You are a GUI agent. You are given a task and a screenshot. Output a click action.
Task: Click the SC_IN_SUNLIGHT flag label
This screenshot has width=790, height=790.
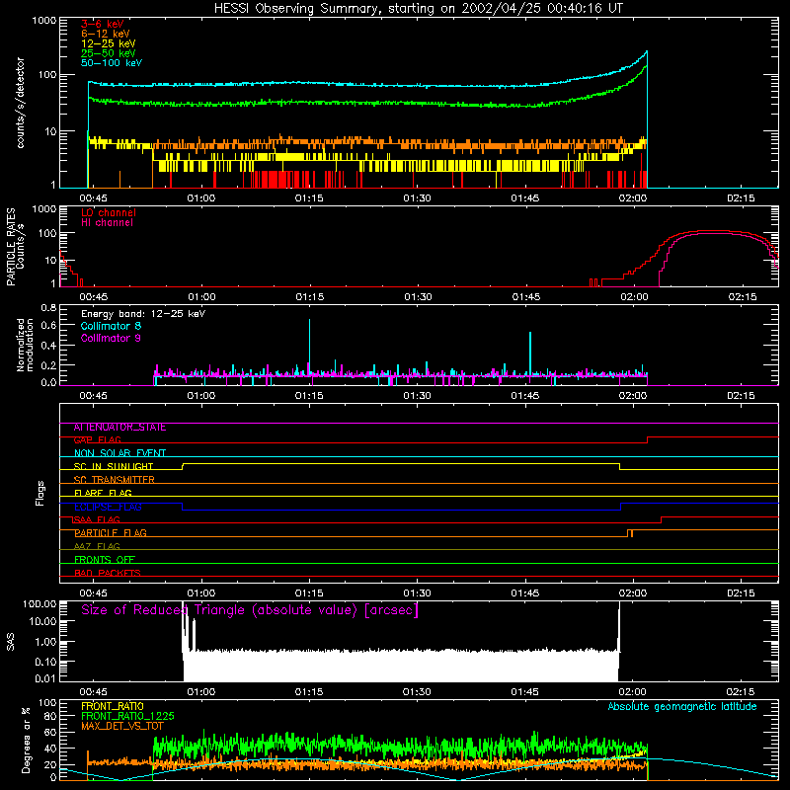(x=114, y=466)
